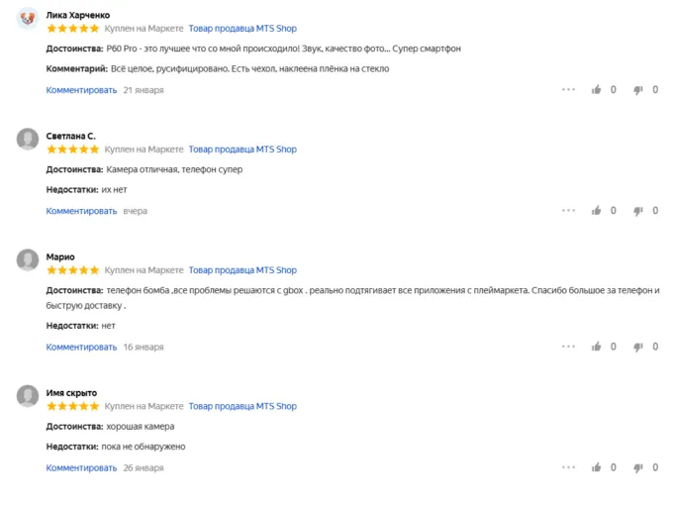Thumbs up Светлана С.'s review
The width and height of the screenshot is (673, 505).
[x=597, y=211]
